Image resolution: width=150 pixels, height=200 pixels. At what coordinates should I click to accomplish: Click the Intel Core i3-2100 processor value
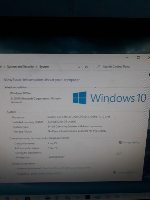78,117
